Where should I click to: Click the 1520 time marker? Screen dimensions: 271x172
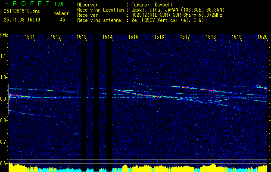point(262,37)
